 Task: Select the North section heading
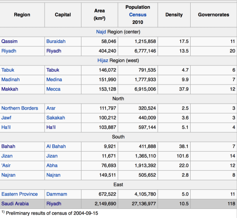tap(118, 99)
